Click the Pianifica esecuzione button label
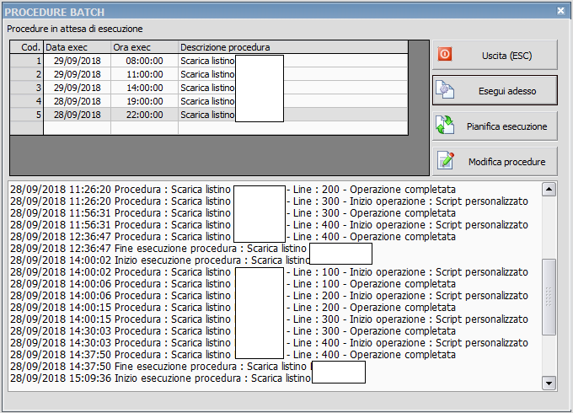Screen dimensions: 573x413 pyautogui.click(x=507, y=126)
